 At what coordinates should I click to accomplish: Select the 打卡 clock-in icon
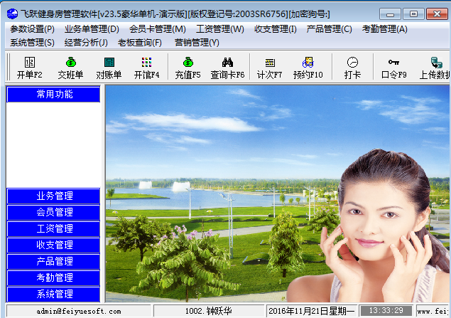(352, 68)
